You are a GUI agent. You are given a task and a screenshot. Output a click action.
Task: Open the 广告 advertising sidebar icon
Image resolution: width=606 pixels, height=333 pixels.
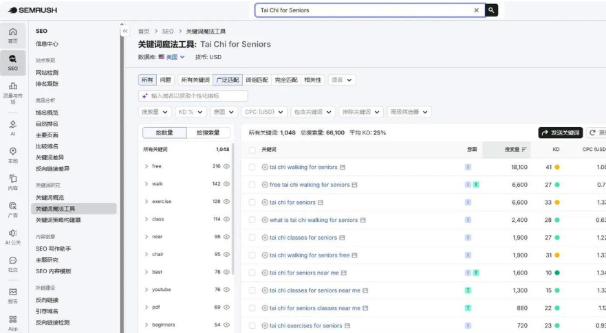click(x=13, y=209)
